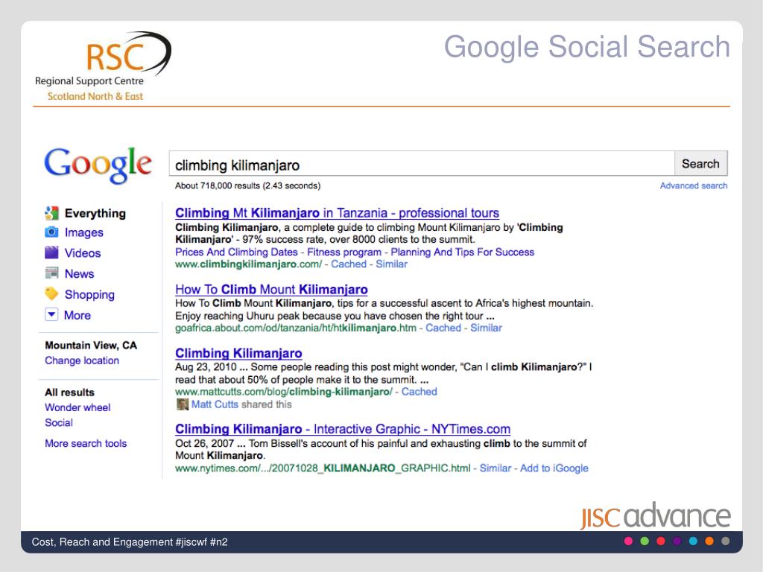Open Similar link for goafrica.about.com result
This screenshot has width=763, height=572.
486,328
